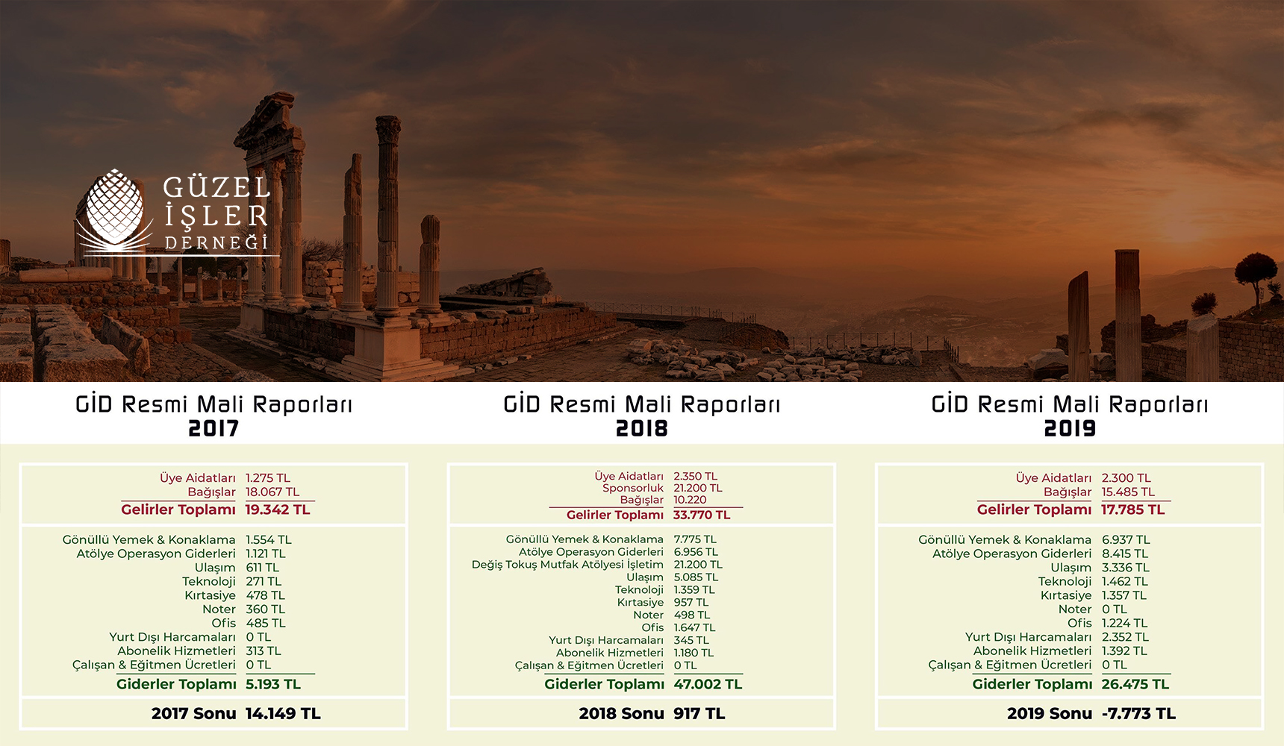Click the 2017 Kırtasiye value '478 TL'
Viewport: 1284px width, 746px height.
coord(266,595)
